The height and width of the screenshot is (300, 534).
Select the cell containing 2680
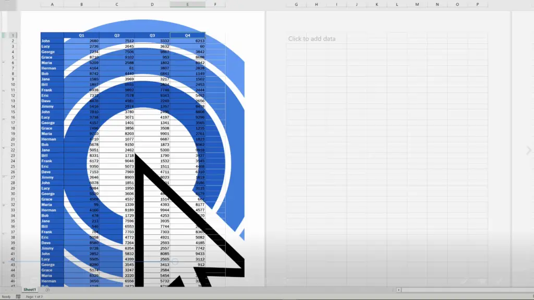81,41
